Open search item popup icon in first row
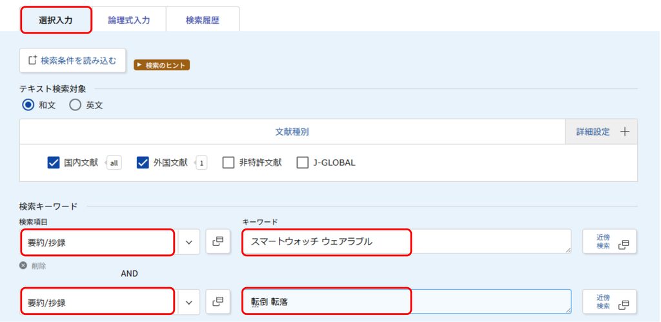Viewport: 661px width, 322px height. 218,241
